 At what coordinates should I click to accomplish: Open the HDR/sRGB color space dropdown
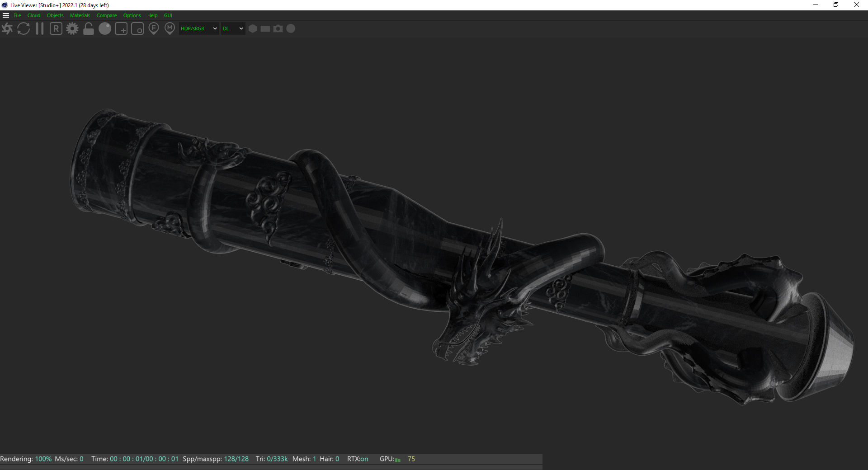(199, 29)
